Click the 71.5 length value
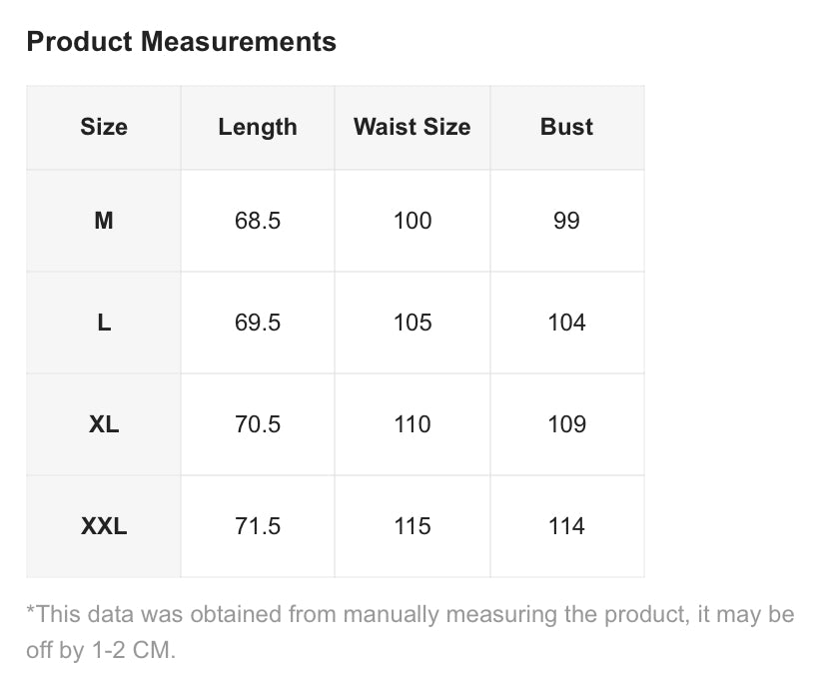The height and width of the screenshot is (678, 827). [258, 526]
